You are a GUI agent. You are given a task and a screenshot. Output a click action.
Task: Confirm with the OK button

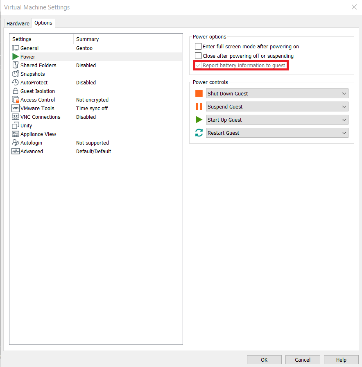264,360
